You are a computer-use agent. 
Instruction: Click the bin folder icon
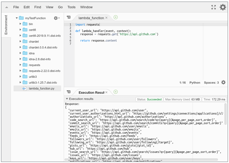(x=25, y=24)
